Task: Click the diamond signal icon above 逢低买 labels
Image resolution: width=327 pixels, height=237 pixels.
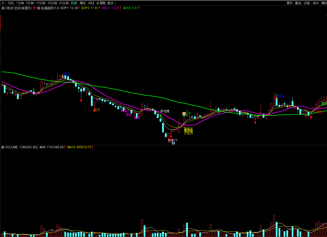Action: click(x=184, y=114)
